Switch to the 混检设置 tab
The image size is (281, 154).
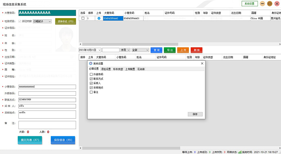(106, 69)
